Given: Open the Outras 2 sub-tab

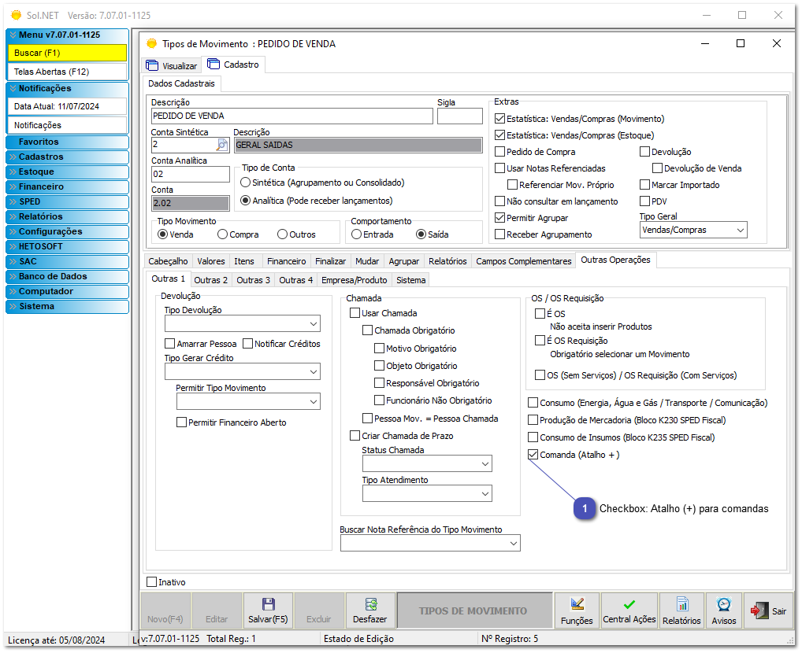Looking at the screenshot, I should [x=210, y=279].
